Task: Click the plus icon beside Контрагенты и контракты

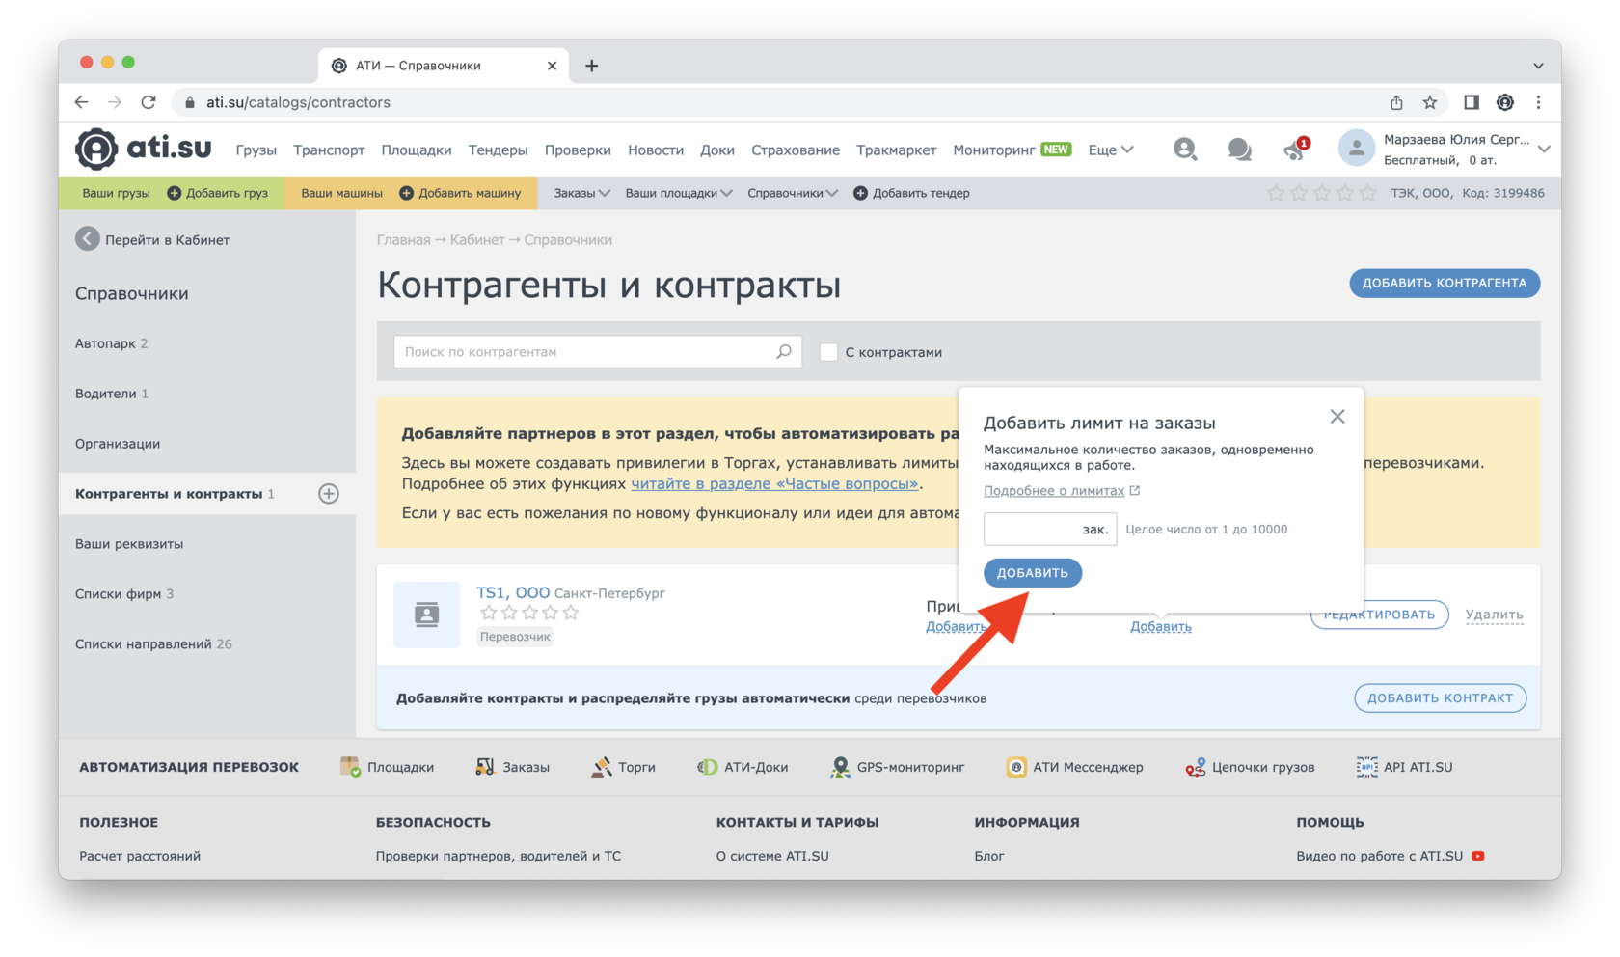Action: tap(329, 494)
